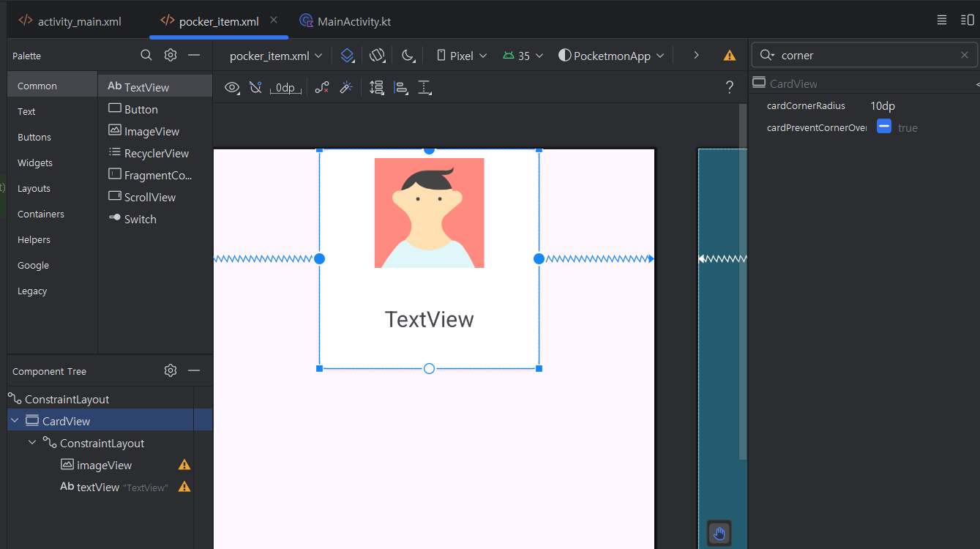Minimize the Palette panel

pyautogui.click(x=194, y=55)
